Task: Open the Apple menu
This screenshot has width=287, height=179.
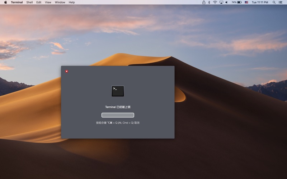Action: click(x=5, y=3)
